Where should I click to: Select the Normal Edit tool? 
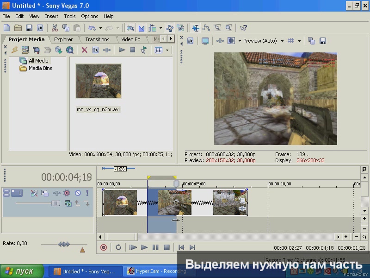(x=195, y=28)
